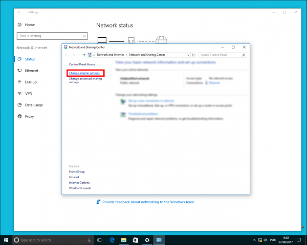Image resolution: width=307 pixels, height=245 pixels.
Task: Click the search magnifier in Control Panel
Action: click(244, 55)
